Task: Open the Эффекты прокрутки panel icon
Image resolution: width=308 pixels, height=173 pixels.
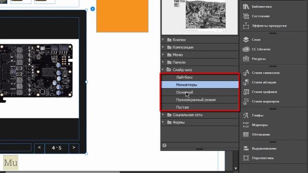Action: (246, 25)
